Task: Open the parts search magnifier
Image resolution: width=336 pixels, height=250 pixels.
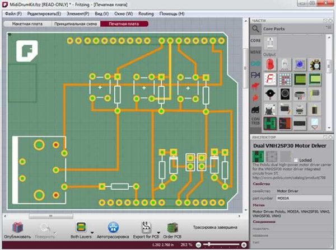Action: click(255, 28)
